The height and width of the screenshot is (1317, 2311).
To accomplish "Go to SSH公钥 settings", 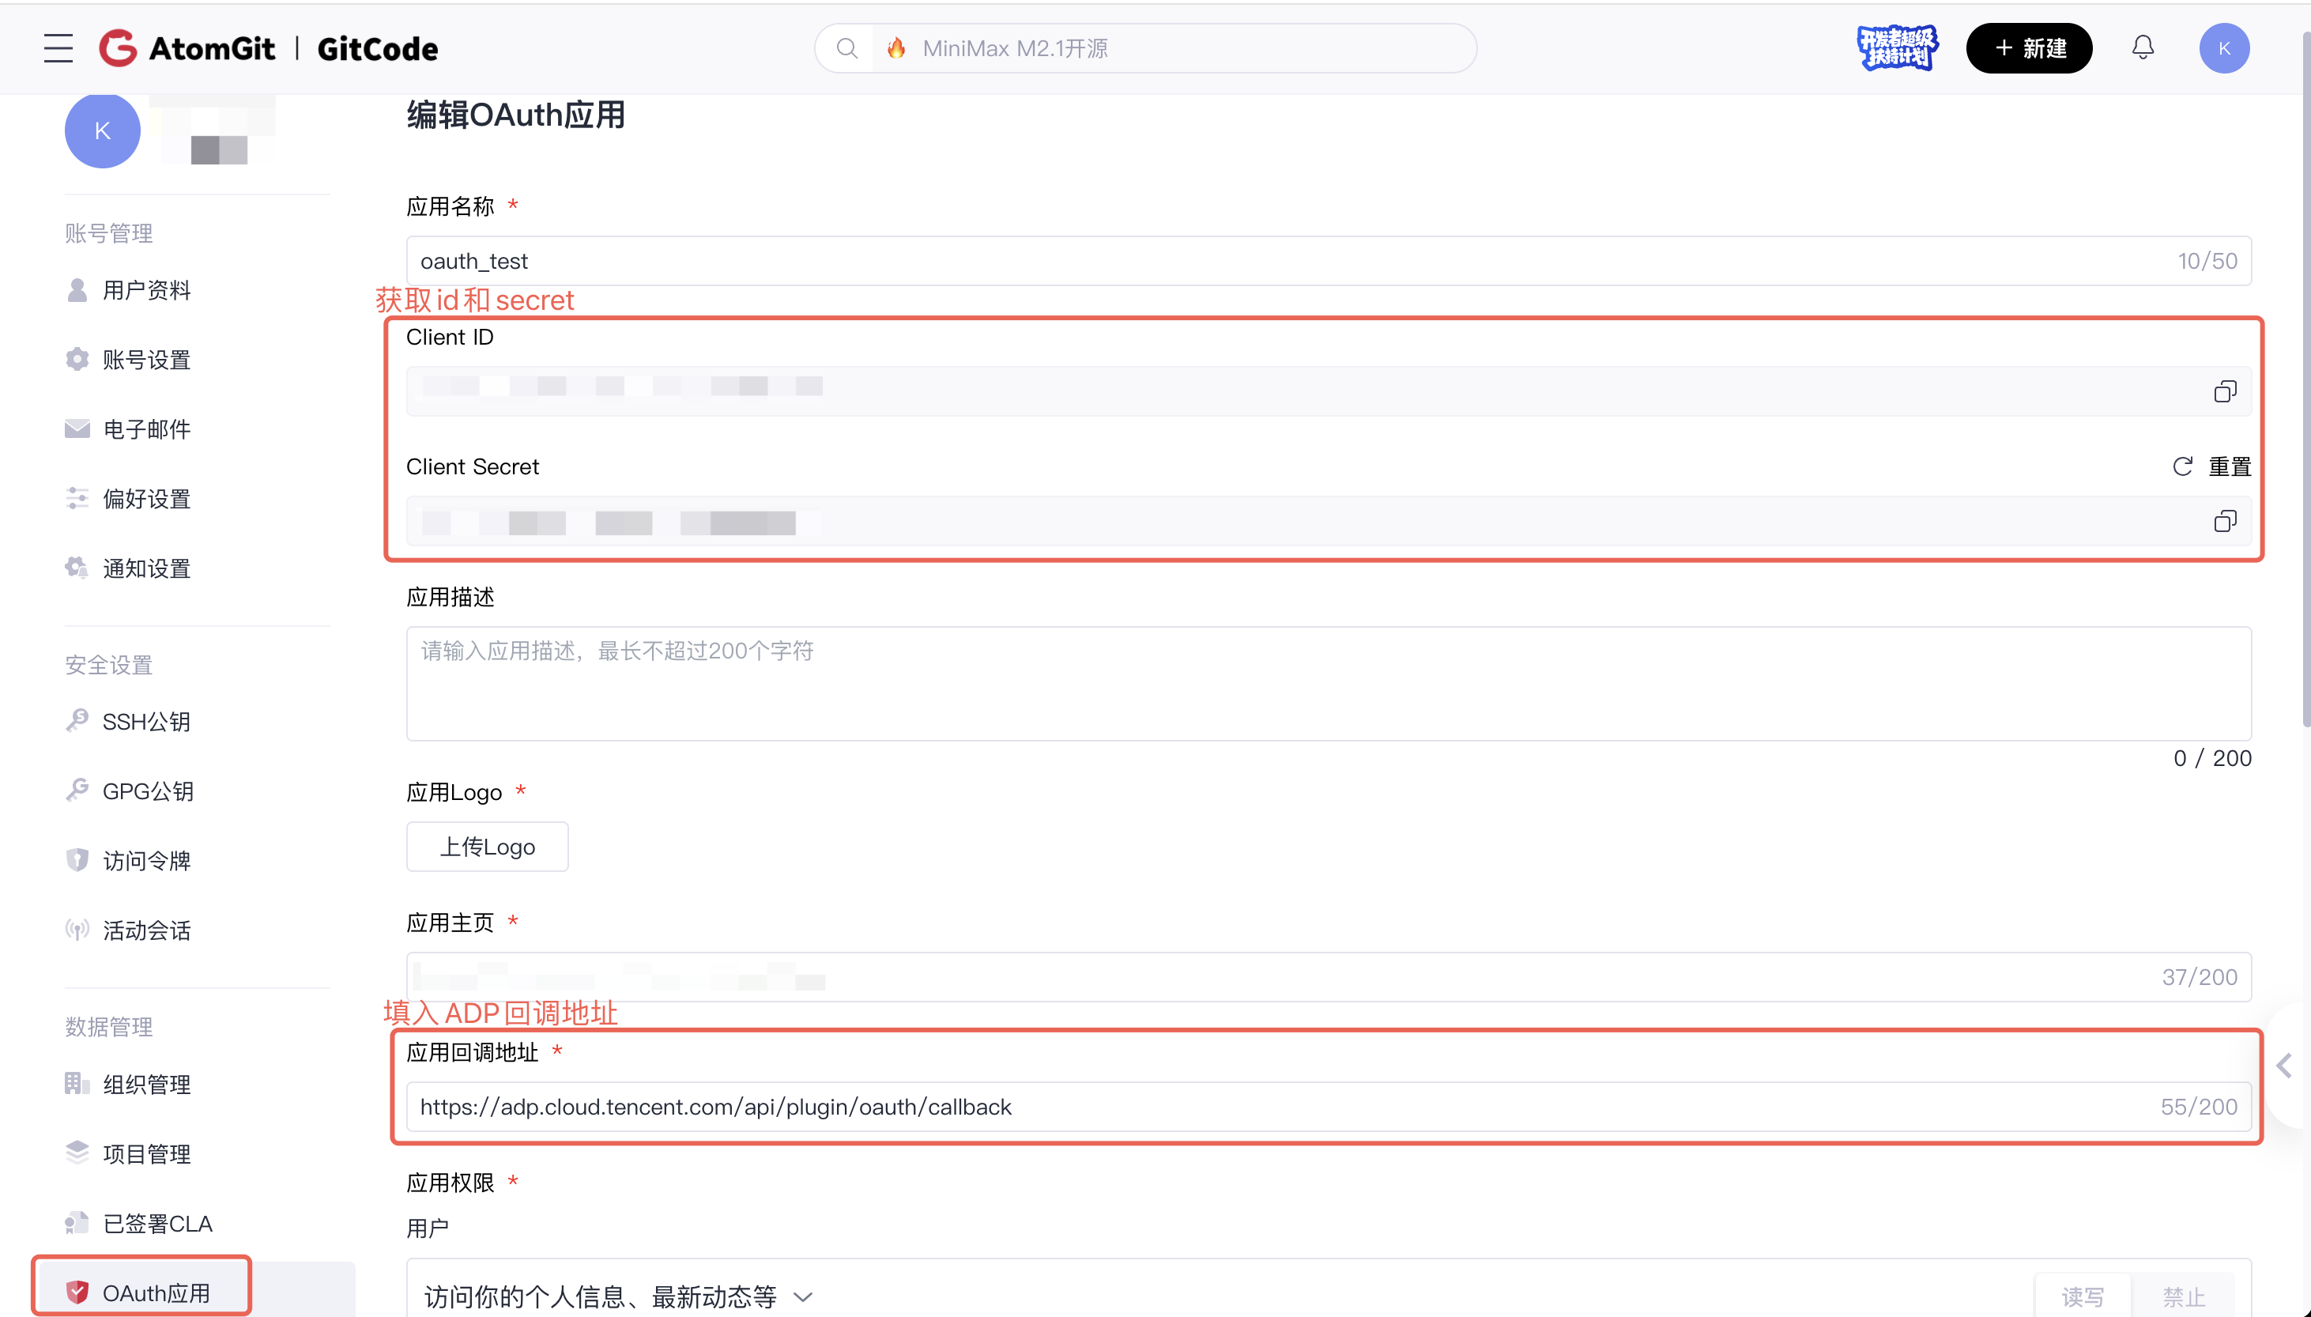I will click(145, 722).
